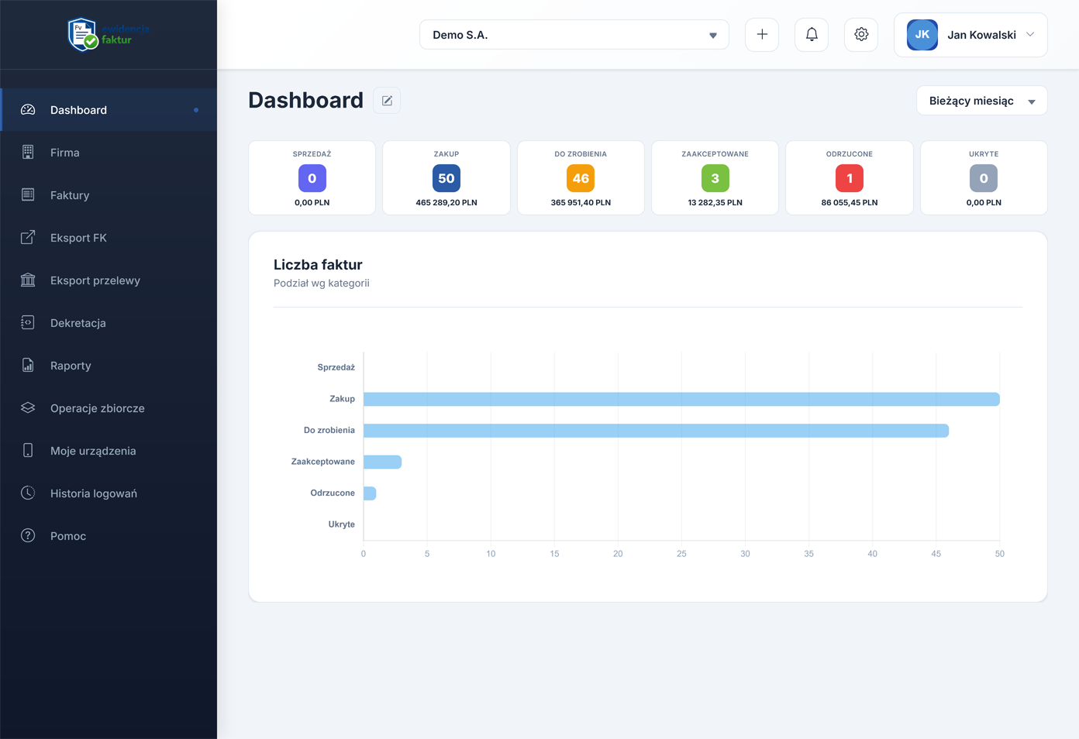Expand the Jan Kowalski user menu
This screenshot has width=1079, height=739.
click(970, 35)
